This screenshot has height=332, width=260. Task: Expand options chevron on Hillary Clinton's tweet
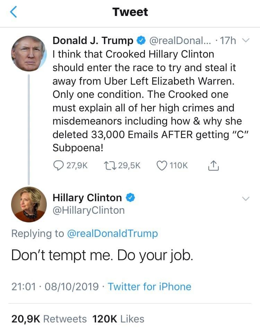[245, 199]
